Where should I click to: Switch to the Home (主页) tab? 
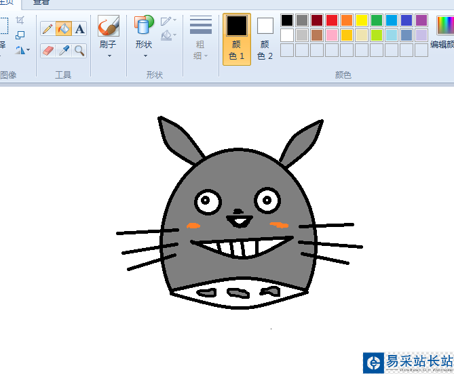7,3
